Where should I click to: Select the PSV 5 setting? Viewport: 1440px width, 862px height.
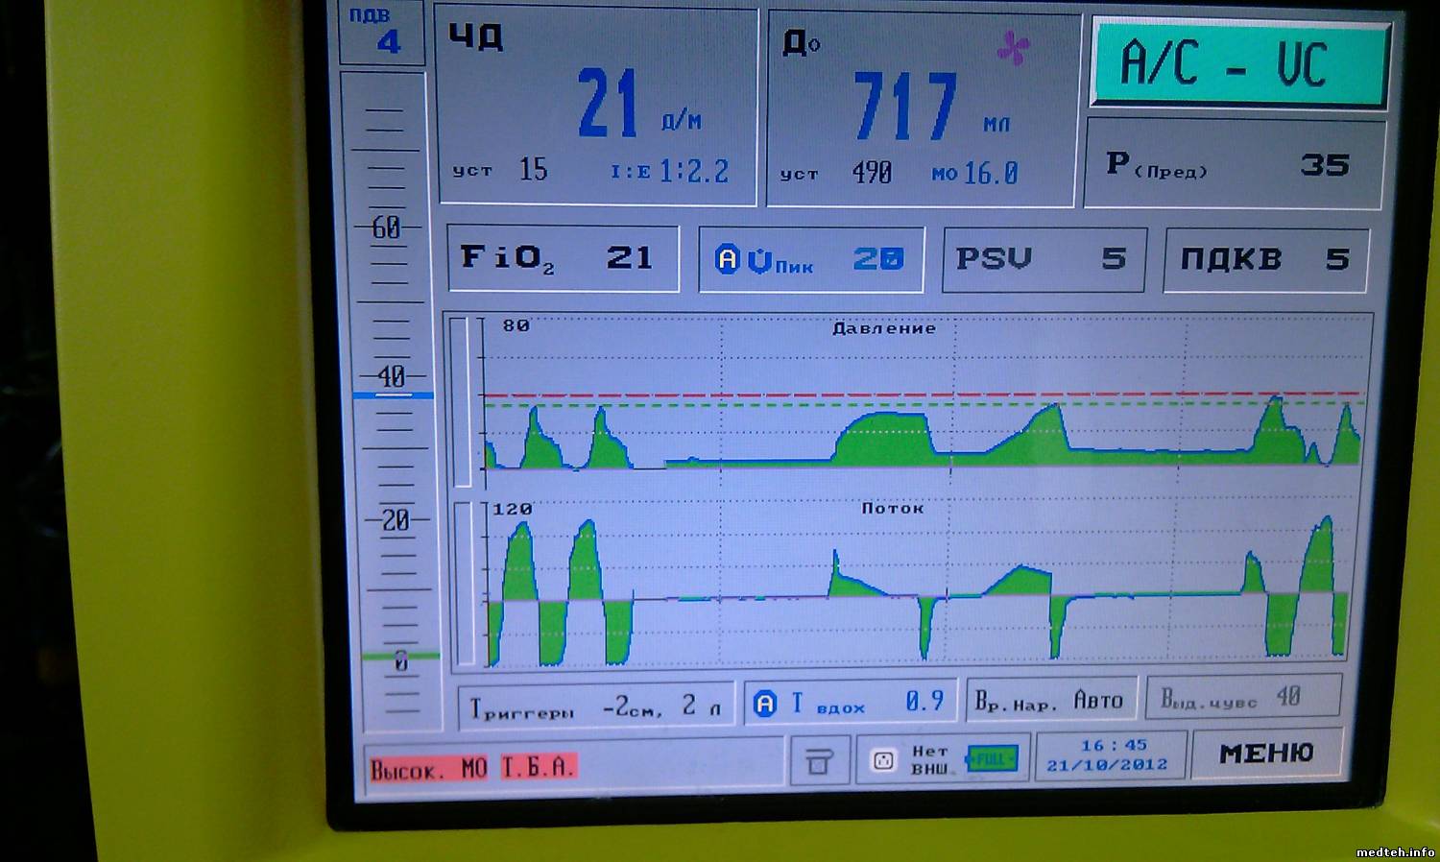(1044, 259)
